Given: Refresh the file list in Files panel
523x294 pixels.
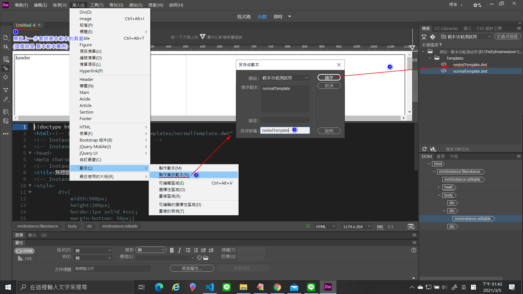Looking at the screenshot, I should (424, 149).
